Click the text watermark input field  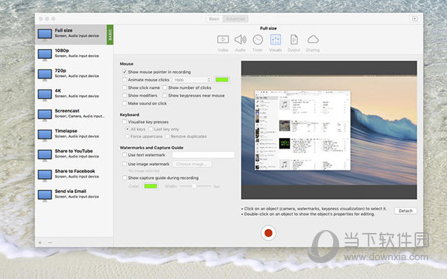click(x=204, y=155)
